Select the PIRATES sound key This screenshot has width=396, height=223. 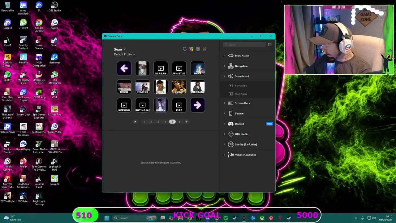(142, 87)
